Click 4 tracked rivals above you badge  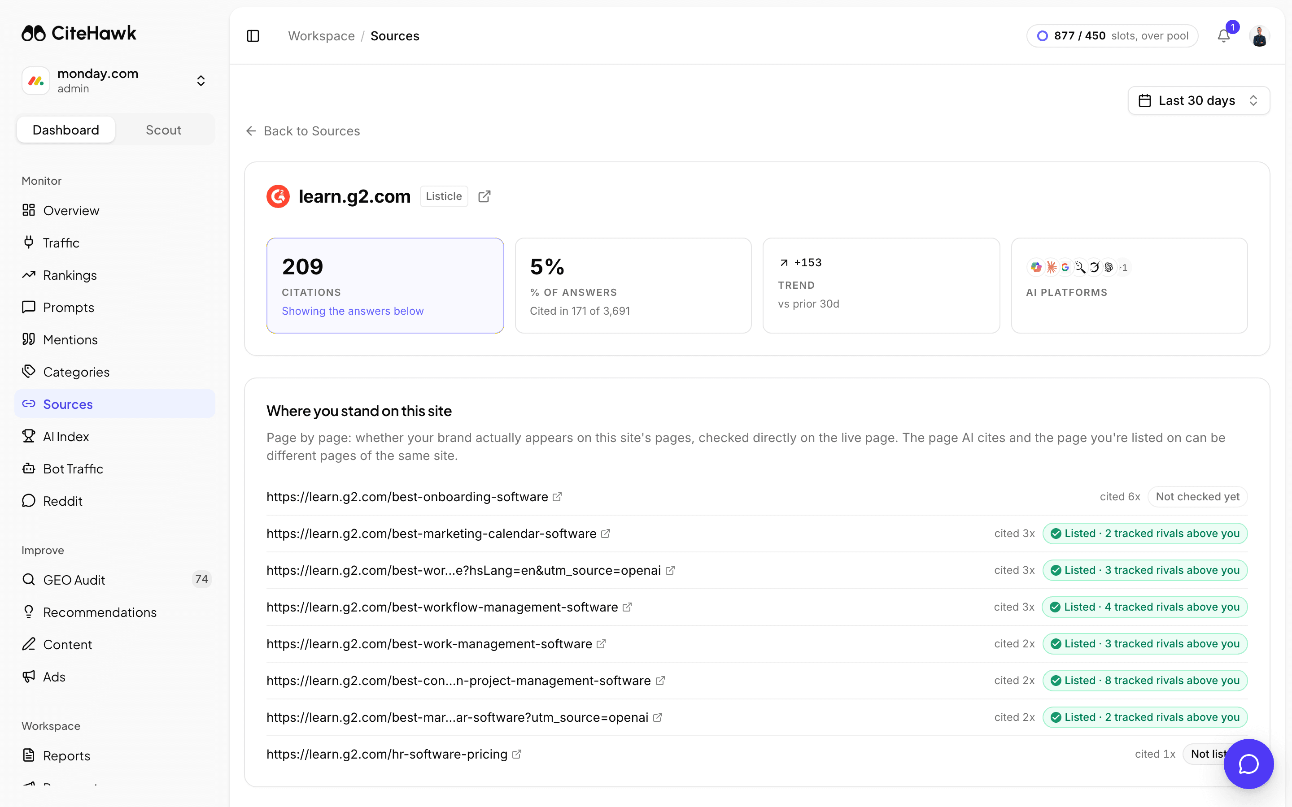[1145, 607]
